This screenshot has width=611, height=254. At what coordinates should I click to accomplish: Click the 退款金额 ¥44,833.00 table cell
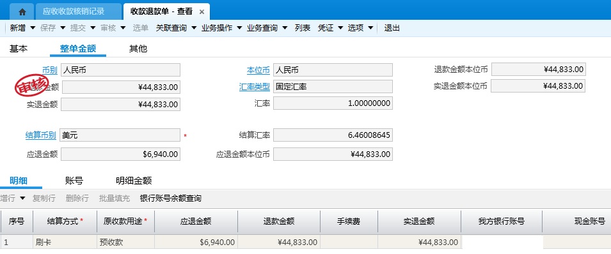[279, 243]
